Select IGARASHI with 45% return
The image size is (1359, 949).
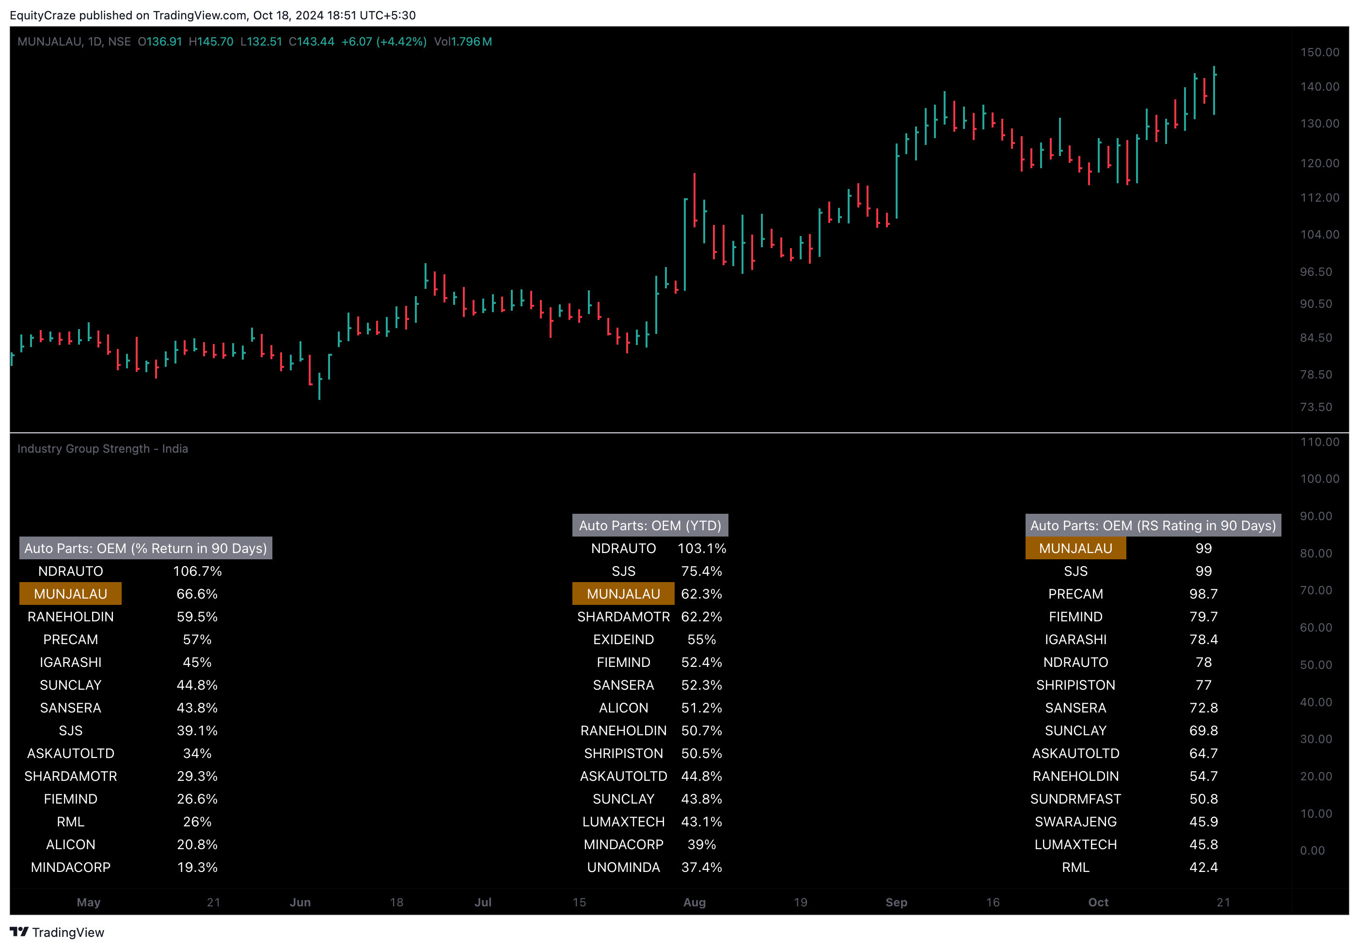[x=70, y=663]
